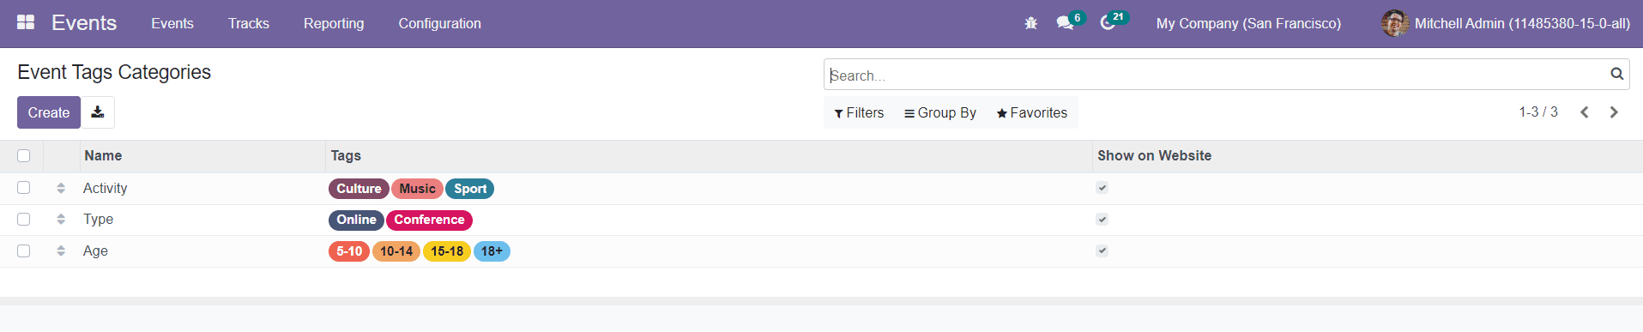Open the activities clock icon

pos(1108,23)
